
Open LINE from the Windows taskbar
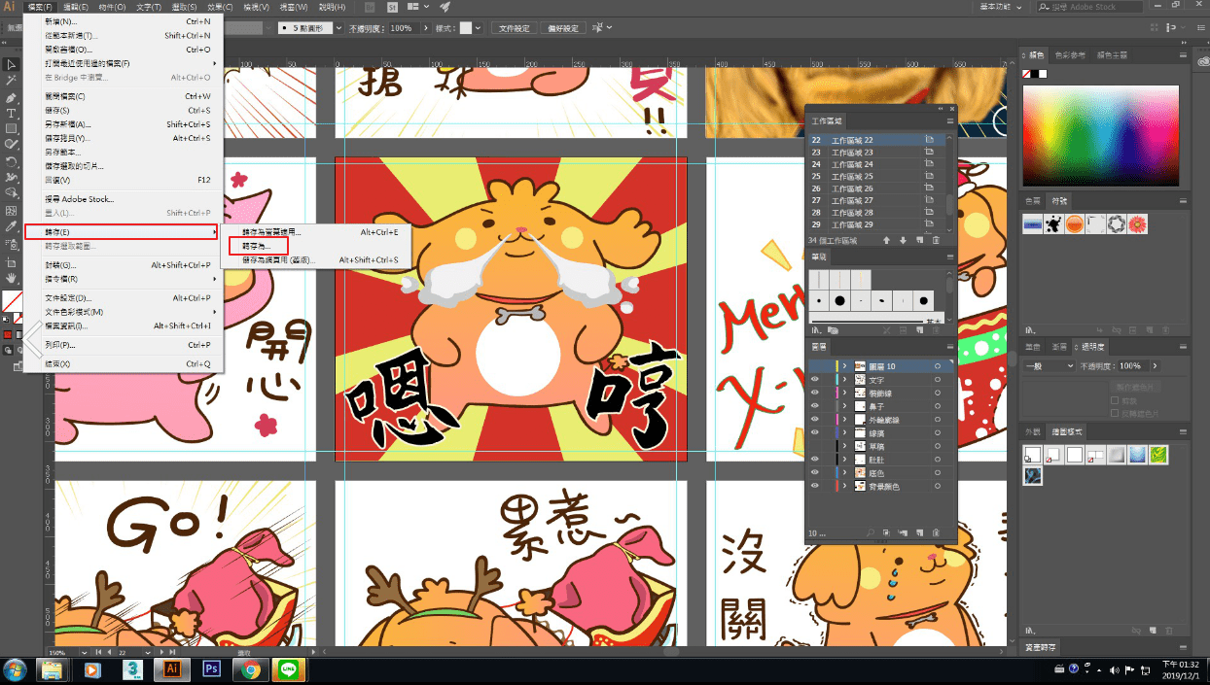click(x=289, y=669)
